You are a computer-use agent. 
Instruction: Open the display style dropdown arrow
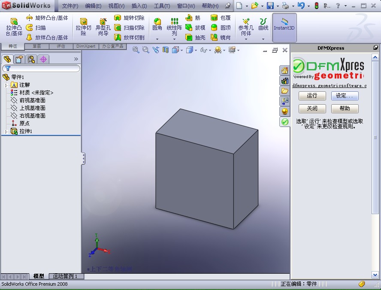(196, 50)
